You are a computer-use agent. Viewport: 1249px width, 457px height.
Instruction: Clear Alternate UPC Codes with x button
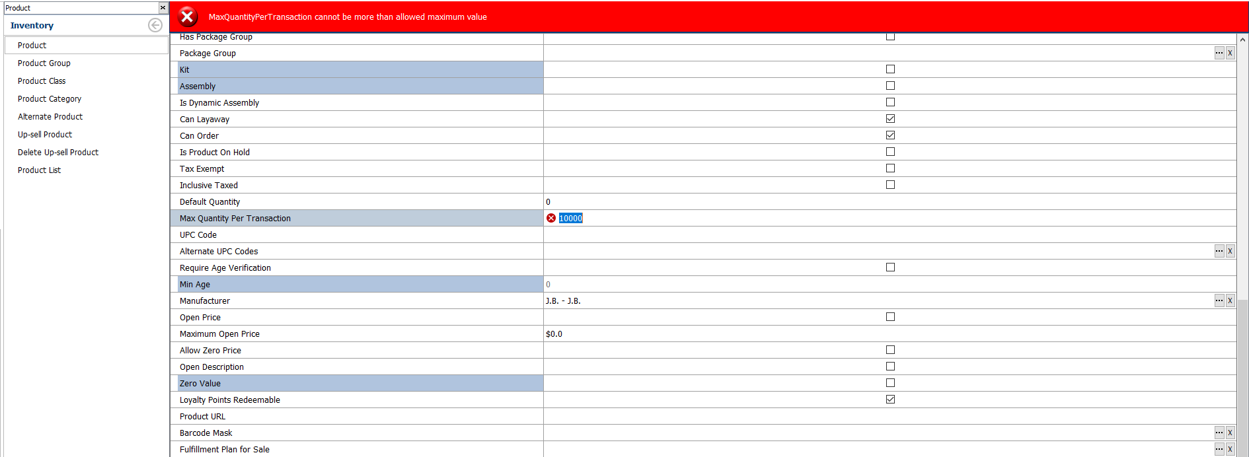click(1230, 251)
